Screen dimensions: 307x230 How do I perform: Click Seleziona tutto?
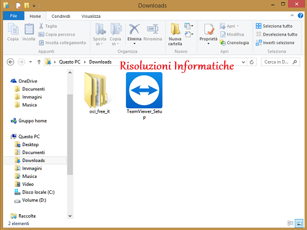point(274,26)
